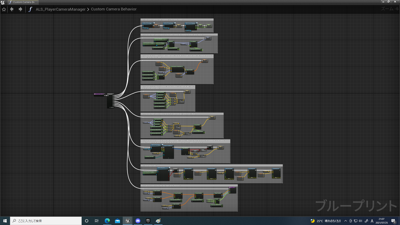Open Task View on the taskbar

coord(97,221)
